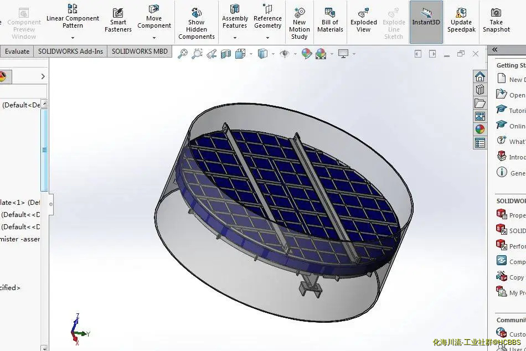
Task: Click Show Hidden Components
Action: click(196, 24)
